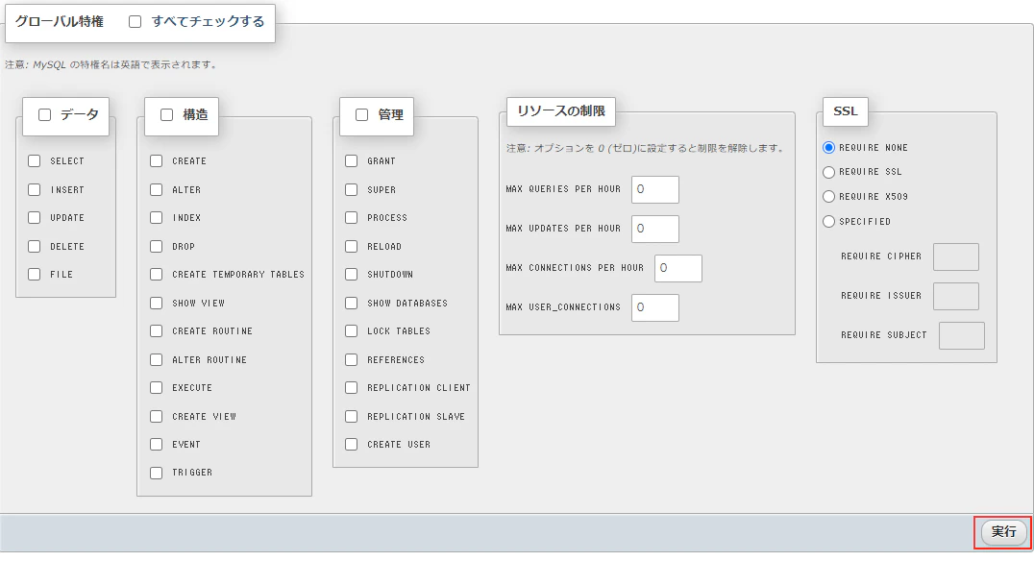Image resolution: width=1034 pixels, height=561 pixels.
Task: Enable the DROP privilege checkbox
Action: [157, 247]
